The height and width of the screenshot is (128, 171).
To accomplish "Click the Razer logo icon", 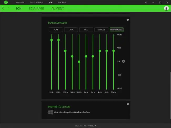I will coord(6,2).
